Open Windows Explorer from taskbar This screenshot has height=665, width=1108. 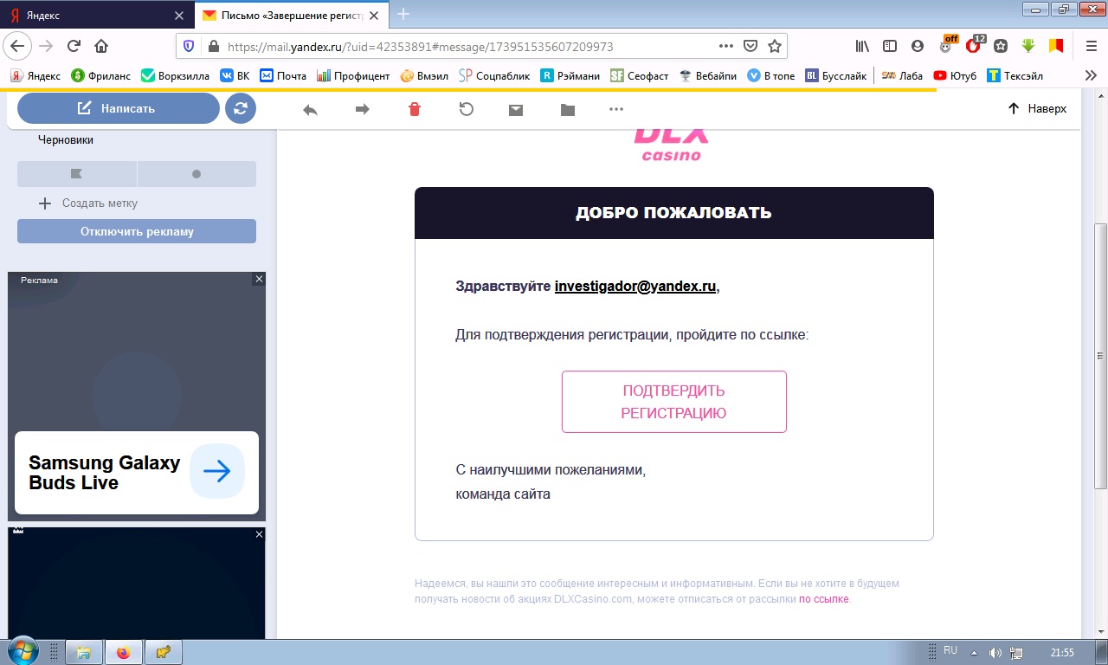coord(84,652)
